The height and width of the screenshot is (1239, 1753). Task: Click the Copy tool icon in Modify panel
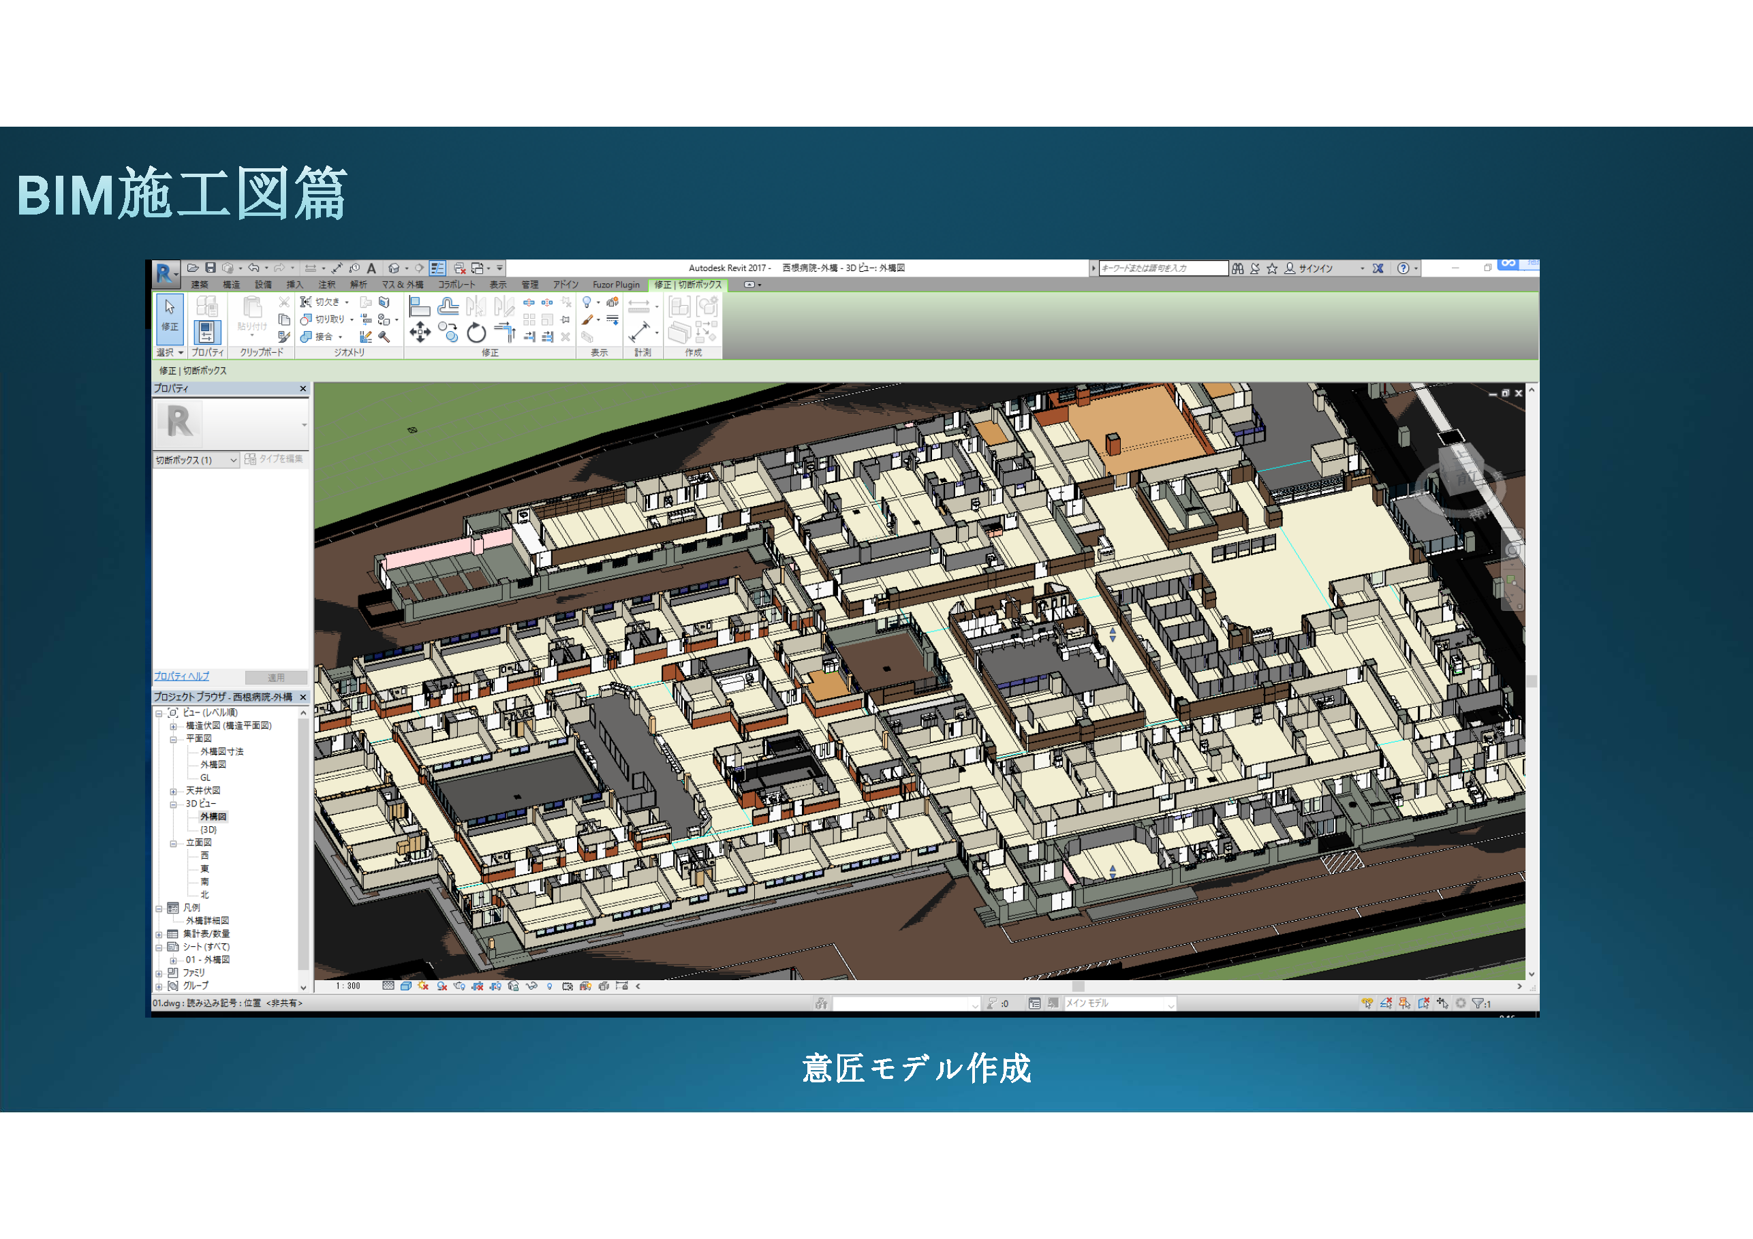pos(450,333)
